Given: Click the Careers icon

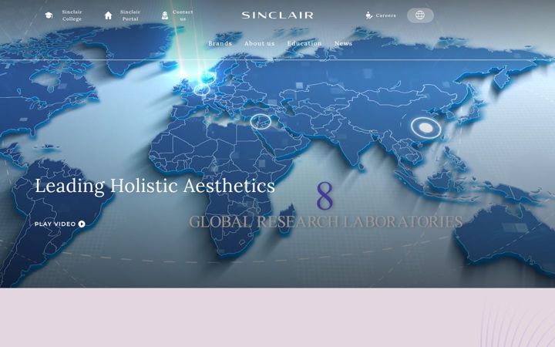Looking at the screenshot, I should coord(368,15).
